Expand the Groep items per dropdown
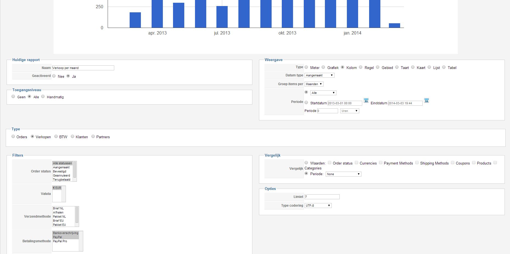This screenshot has height=254, width=510. 314,84
